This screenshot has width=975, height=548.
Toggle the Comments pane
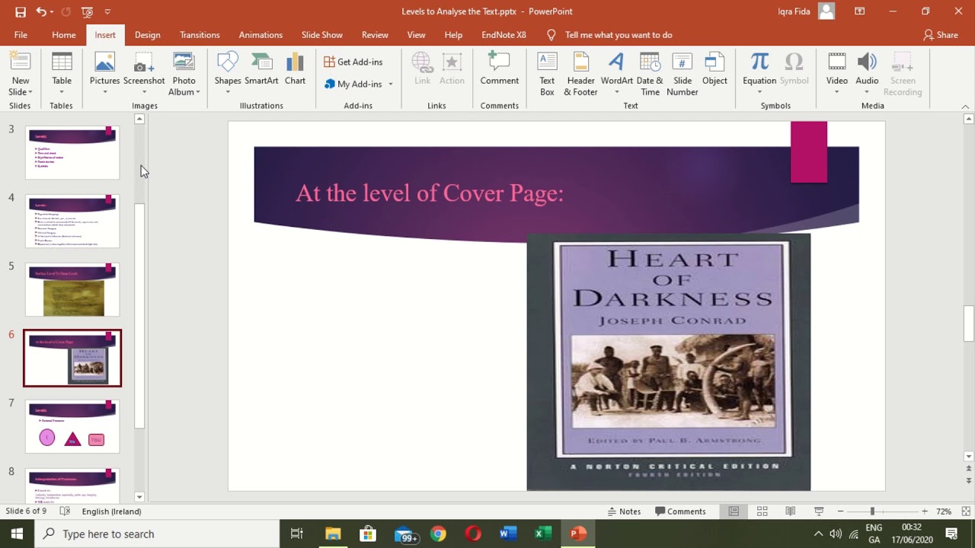(680, 511)
